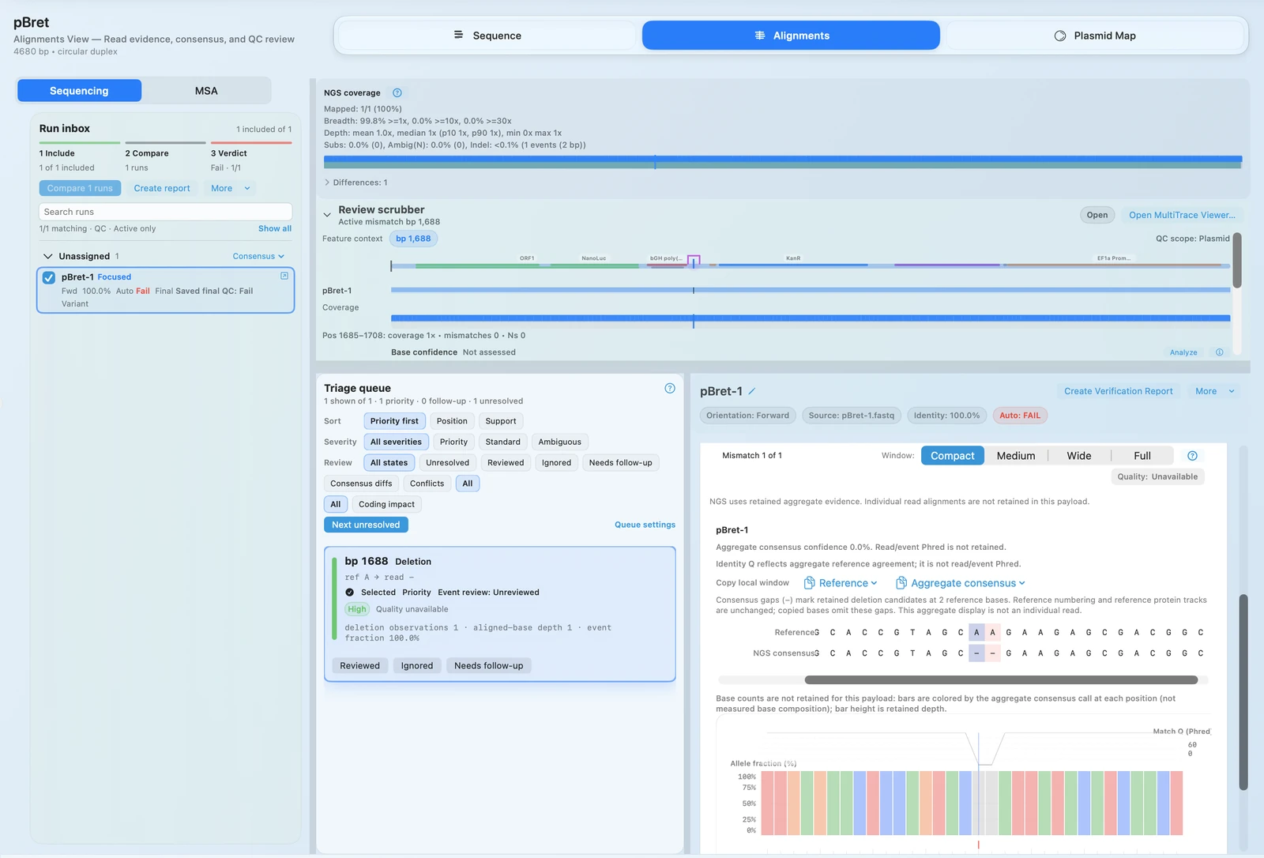Click Create Verification Report button
Viewport: 1264px width, 858px height.
pos(1118,391)
